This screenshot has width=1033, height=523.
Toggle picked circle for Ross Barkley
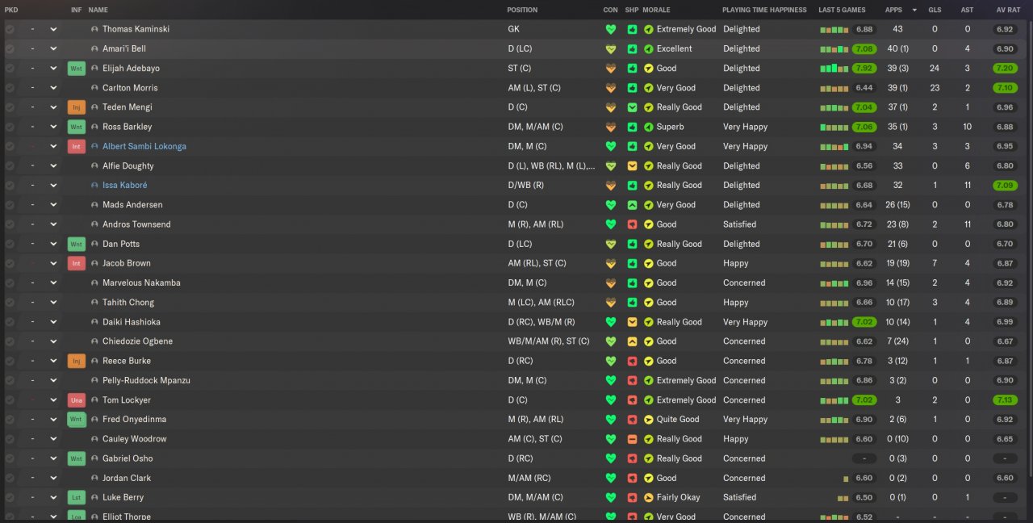[x=10, y=127]
